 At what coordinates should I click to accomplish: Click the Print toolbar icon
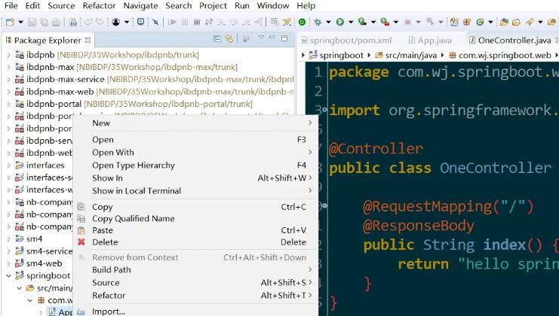pos(56,22)
